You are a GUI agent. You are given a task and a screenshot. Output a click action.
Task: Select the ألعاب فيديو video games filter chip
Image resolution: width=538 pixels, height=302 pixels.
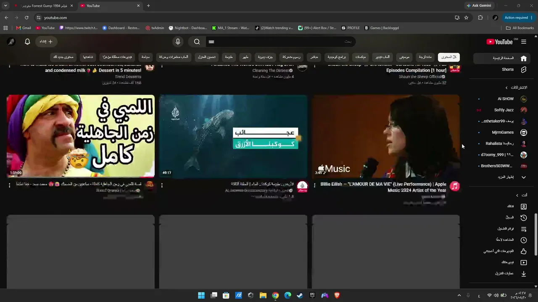(x=382, y=57)
